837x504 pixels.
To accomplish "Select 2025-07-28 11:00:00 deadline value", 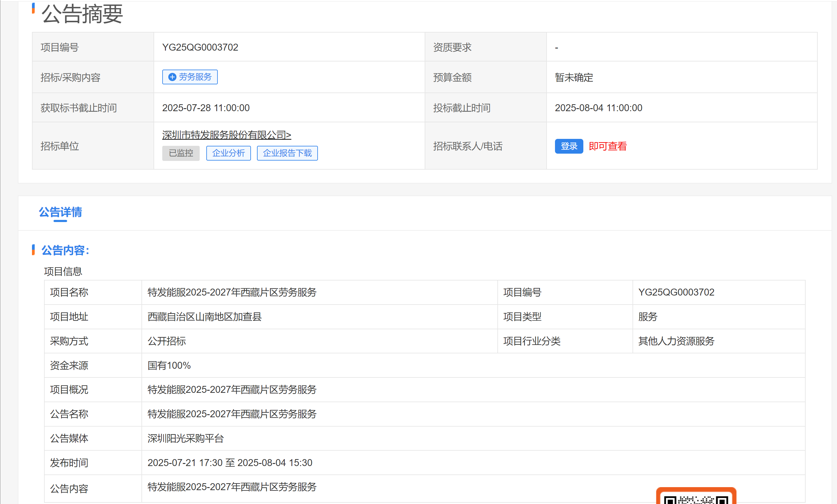I will tap(206, 108).
